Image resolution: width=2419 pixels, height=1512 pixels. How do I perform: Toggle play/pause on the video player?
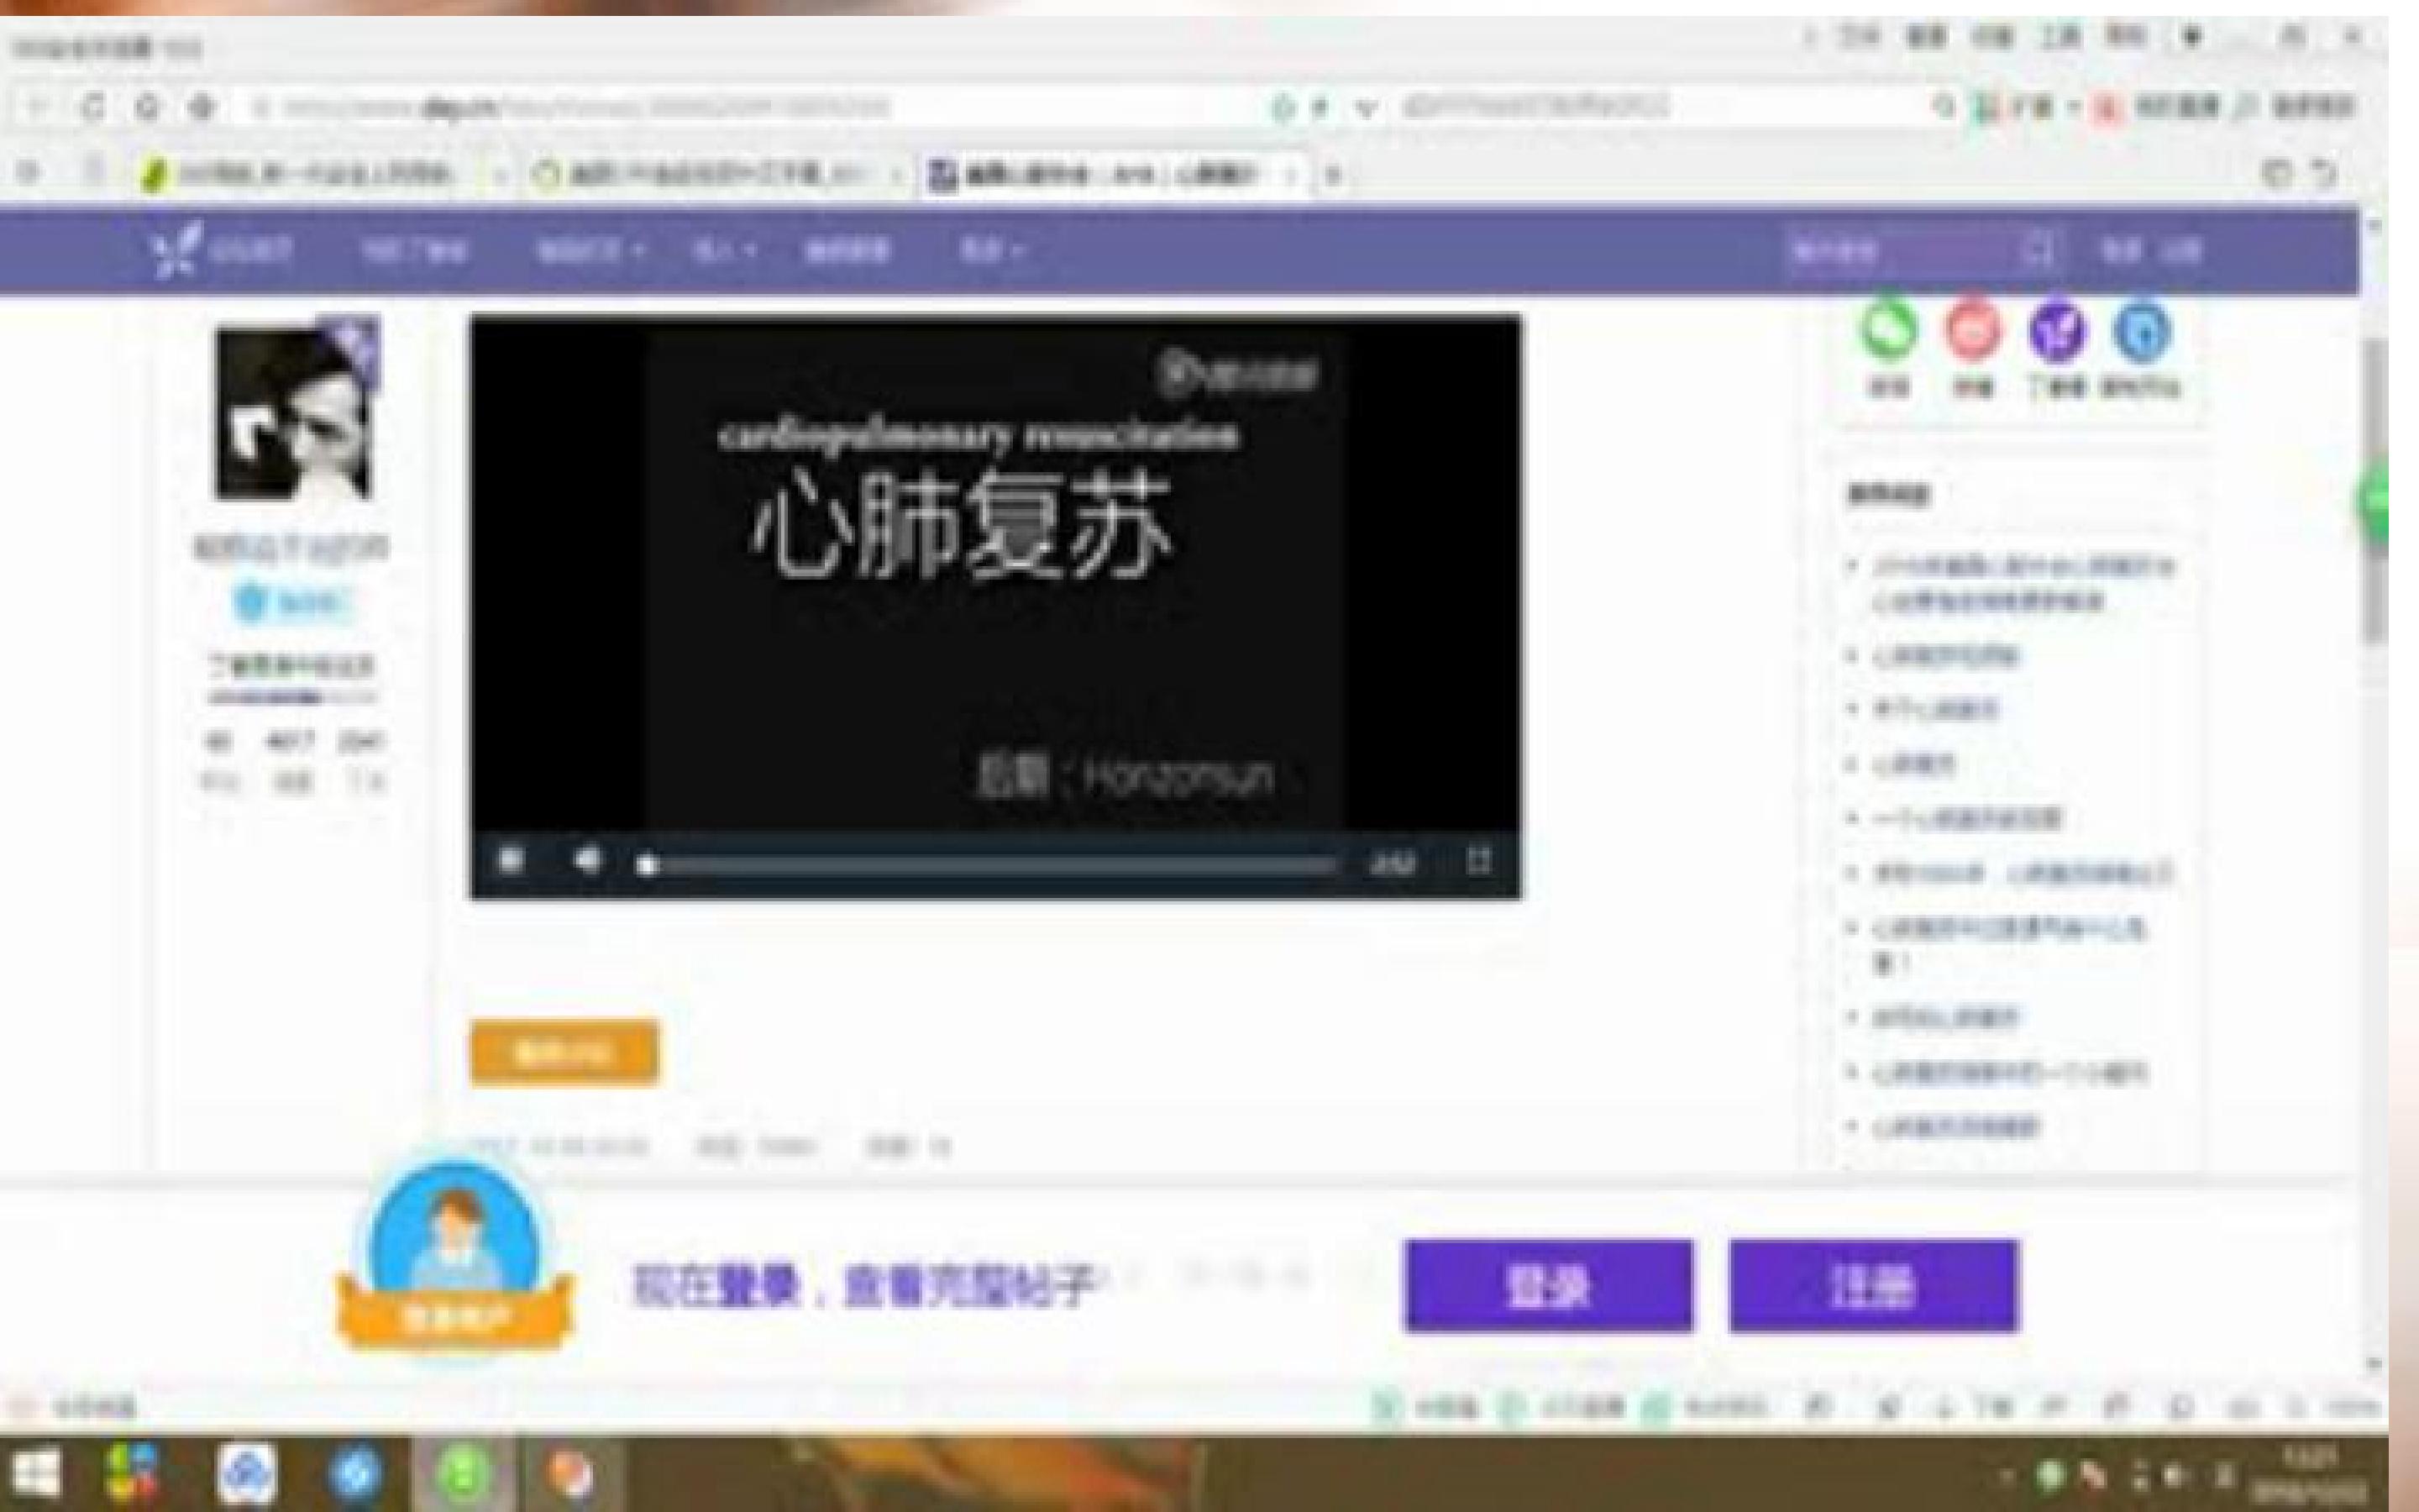coord(511,860)
